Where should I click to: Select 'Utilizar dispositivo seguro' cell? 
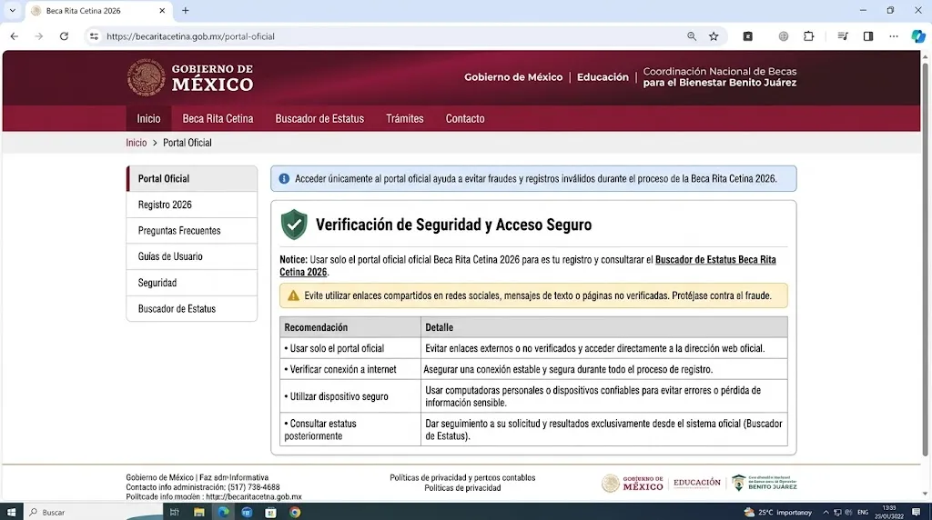(350, 396)
